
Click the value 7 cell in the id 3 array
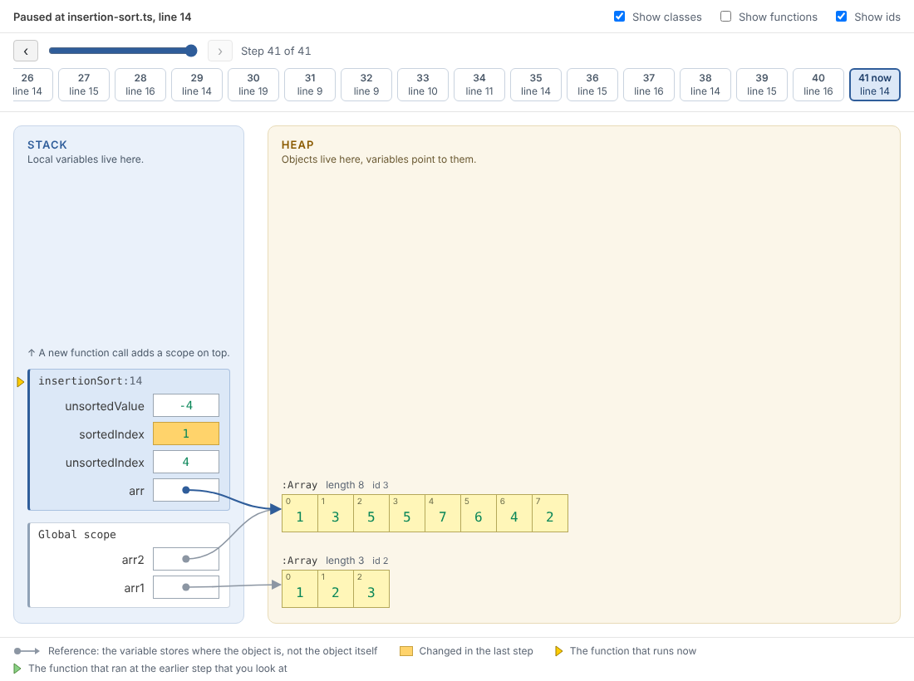point(442,513)
